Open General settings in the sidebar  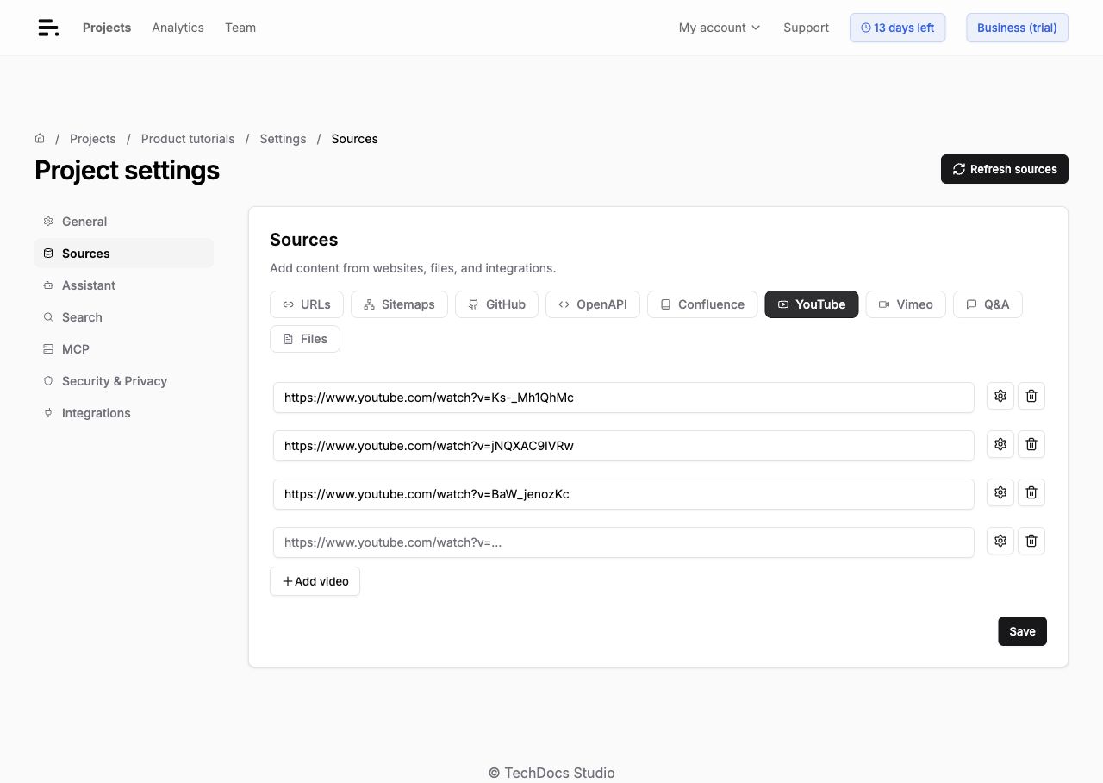coord(124,222)
